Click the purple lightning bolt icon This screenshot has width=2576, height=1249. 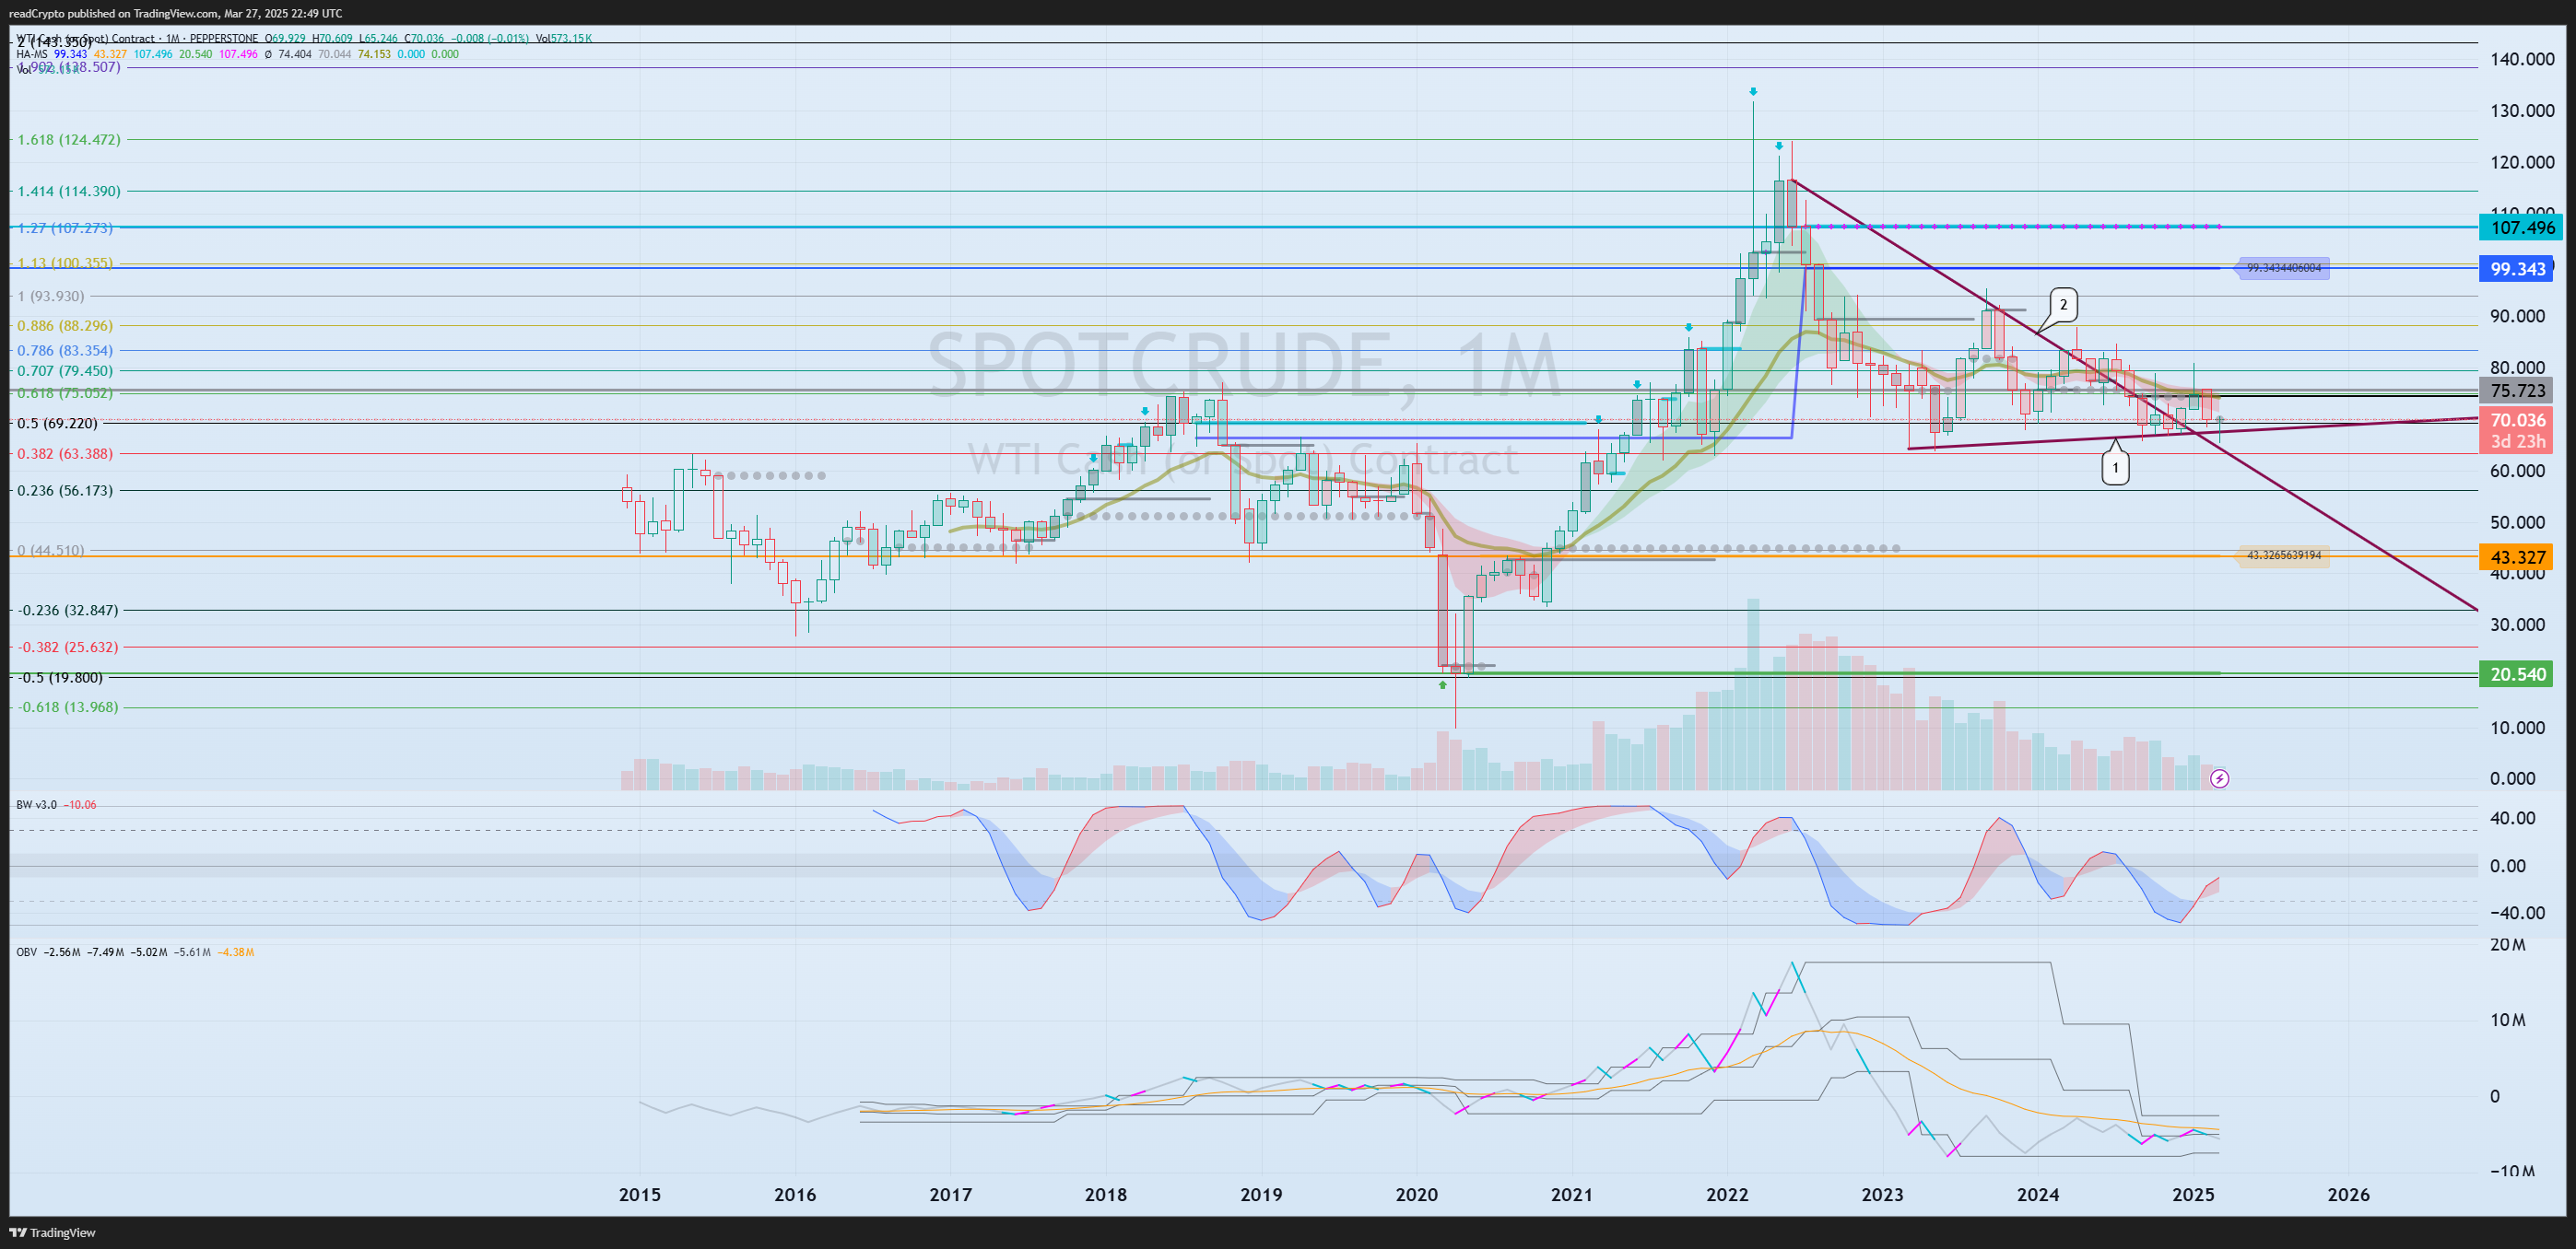[2219, 778]
